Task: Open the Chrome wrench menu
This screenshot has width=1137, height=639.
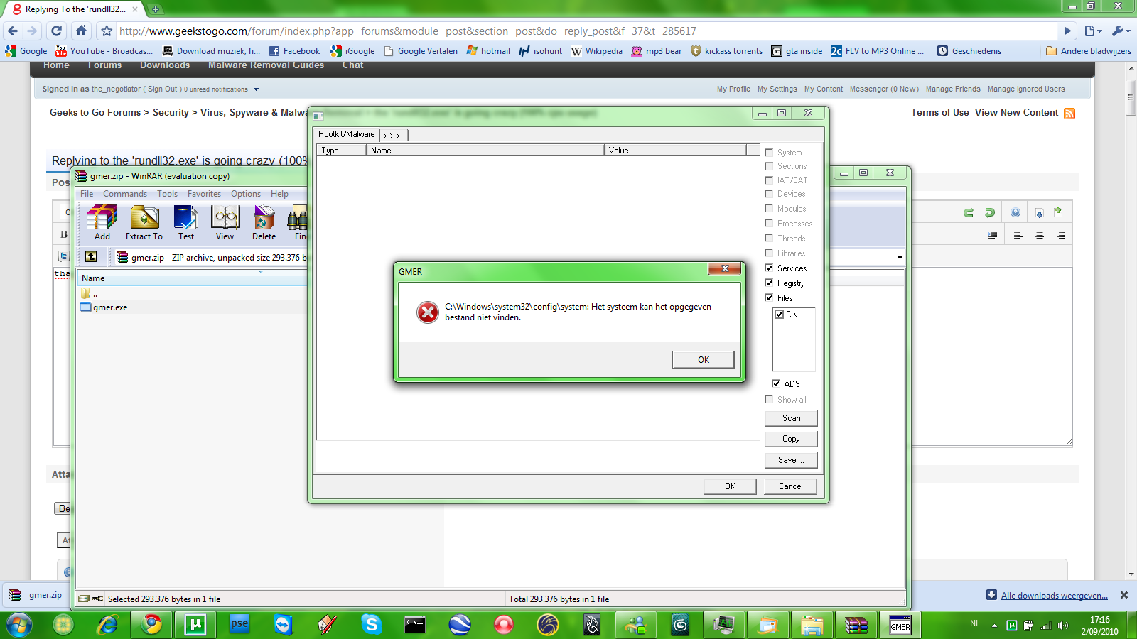Action: 1121,31
